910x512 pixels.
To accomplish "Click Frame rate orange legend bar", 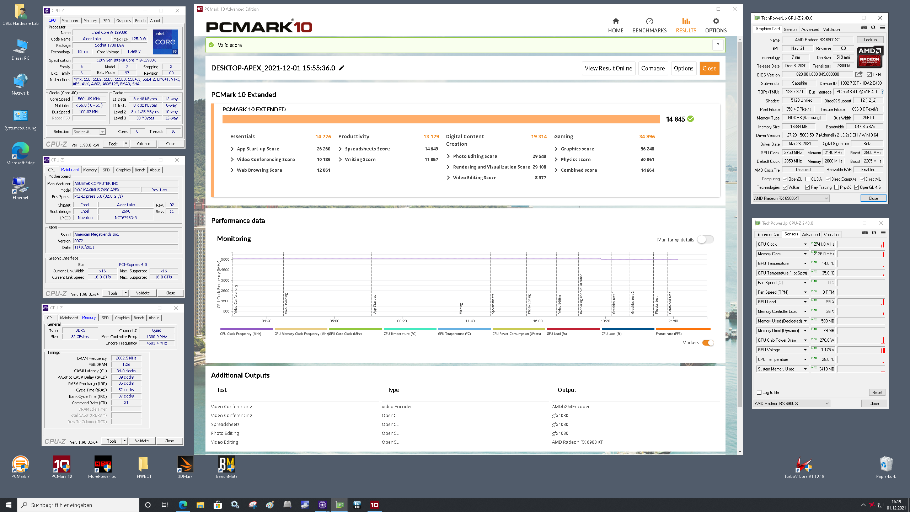I will 683,329.
